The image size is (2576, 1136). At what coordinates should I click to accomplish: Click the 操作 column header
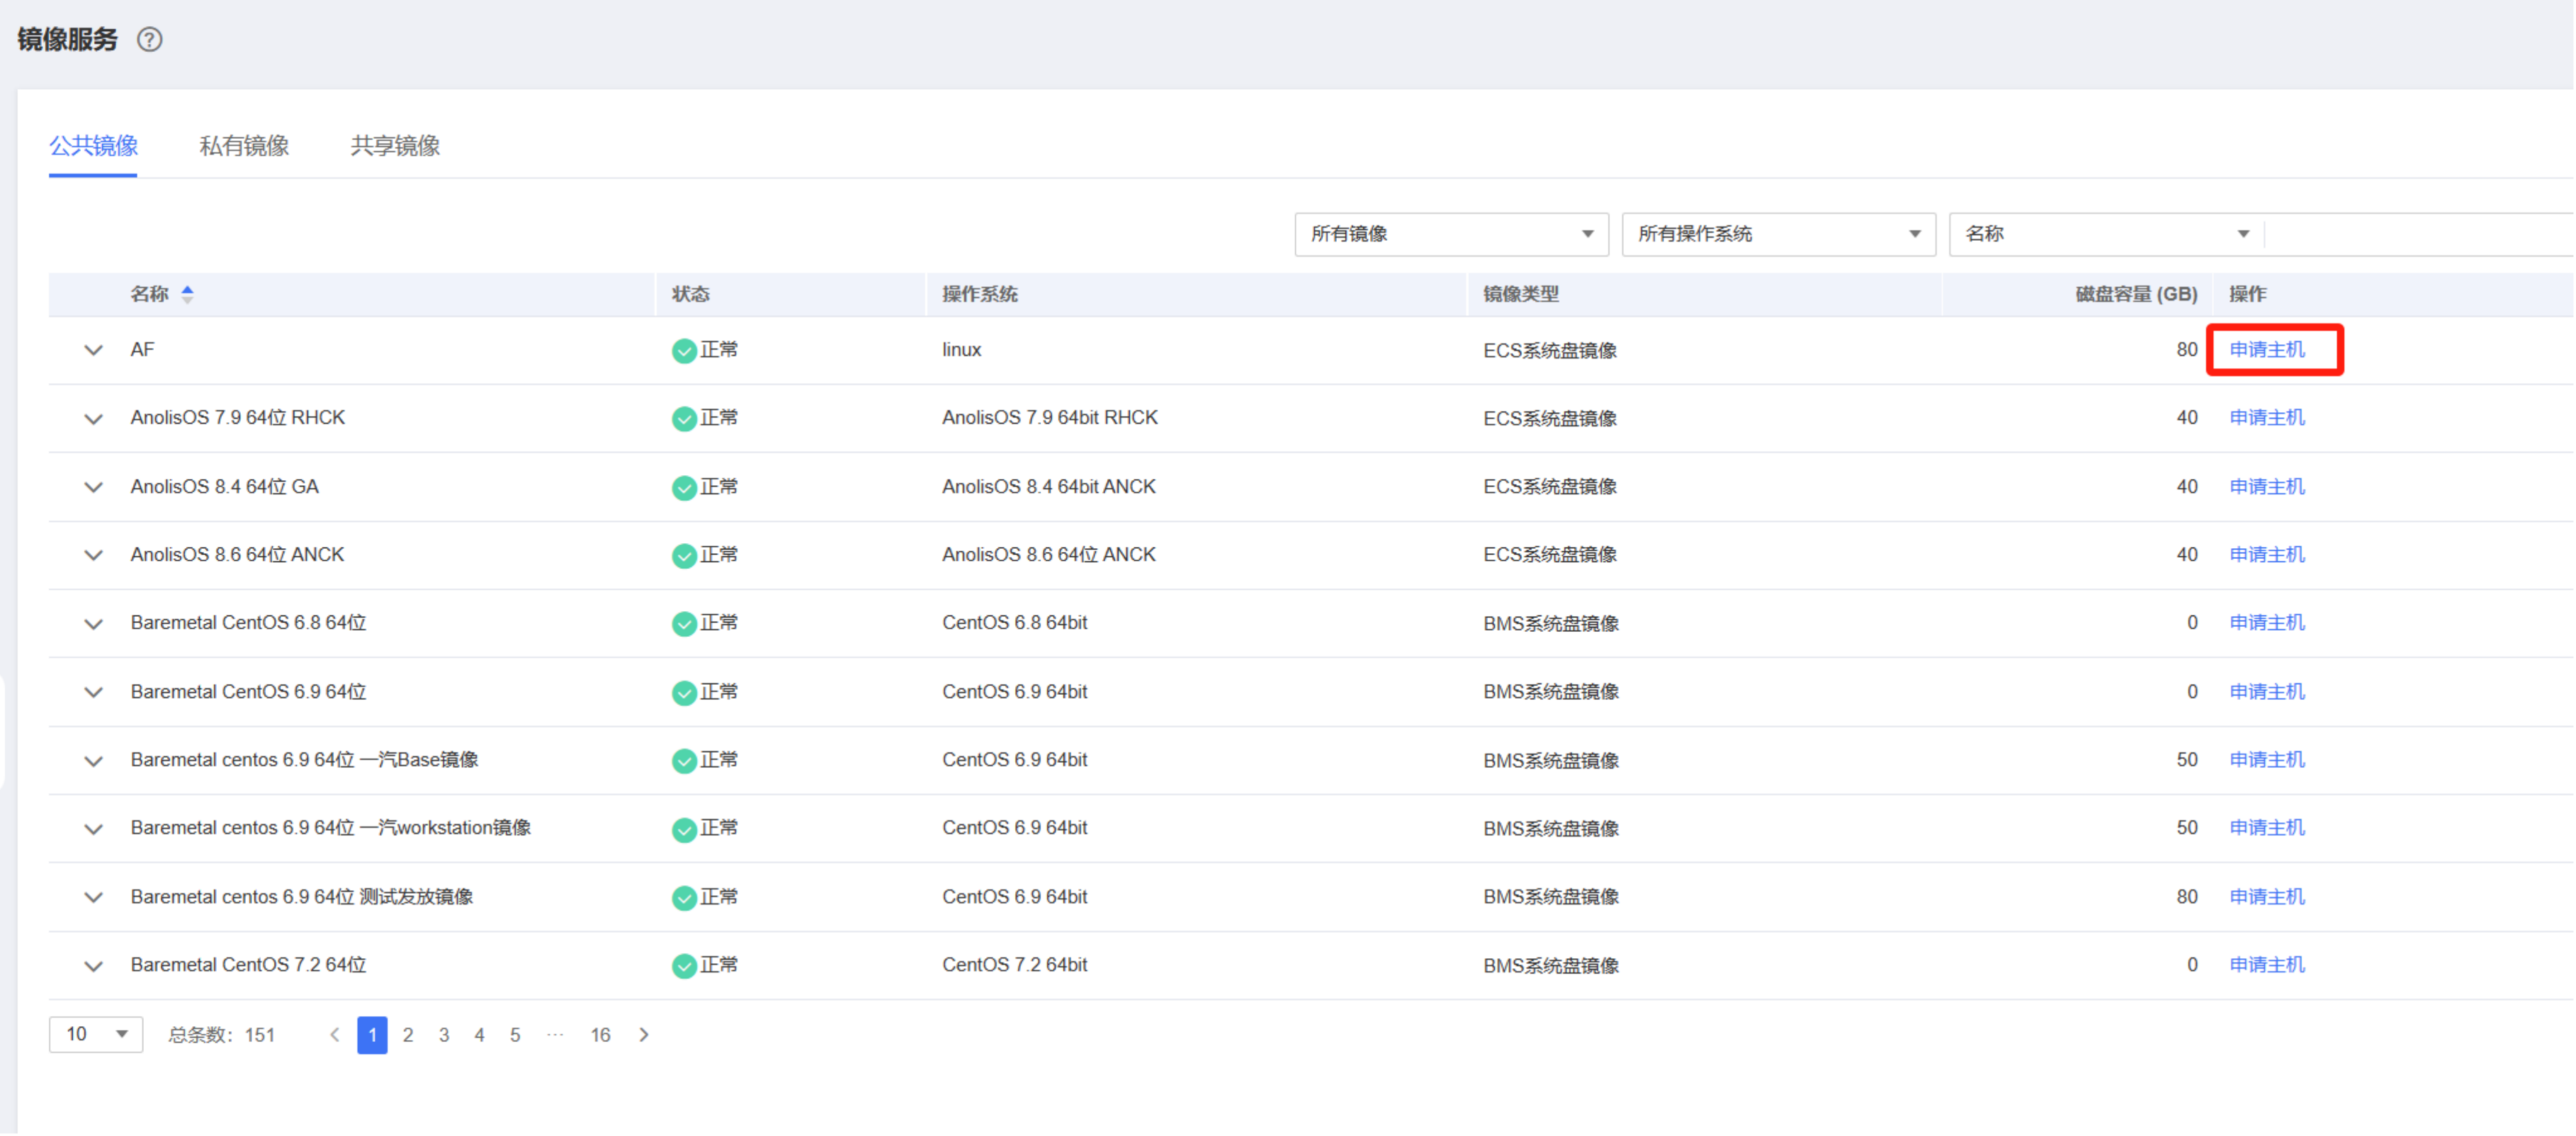(2247, 294)
